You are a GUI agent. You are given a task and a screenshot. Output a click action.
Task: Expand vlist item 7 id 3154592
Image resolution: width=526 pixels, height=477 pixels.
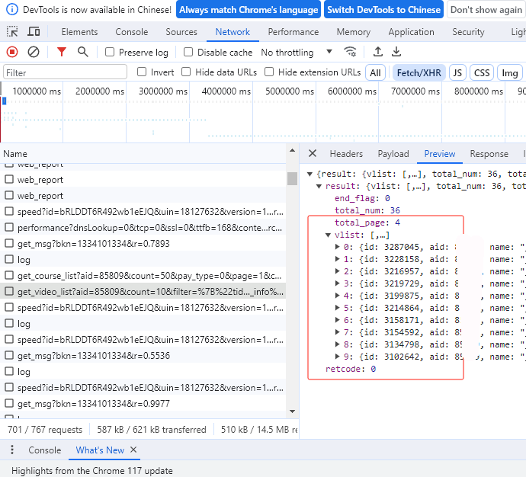[x=338, y=332]
